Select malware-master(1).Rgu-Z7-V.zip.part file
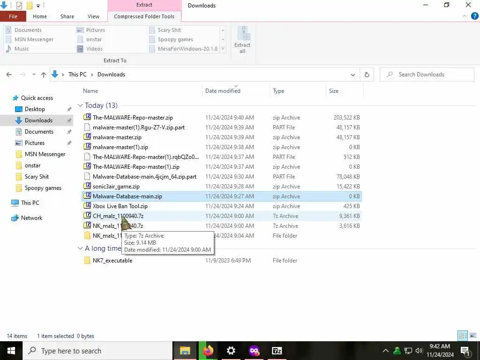Viewport: 480px width, 360px height. click(x=139, y=127)
